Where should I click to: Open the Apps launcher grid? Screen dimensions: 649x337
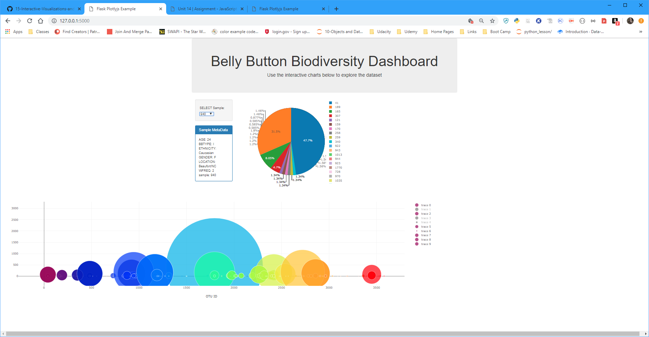pos(7,31)
